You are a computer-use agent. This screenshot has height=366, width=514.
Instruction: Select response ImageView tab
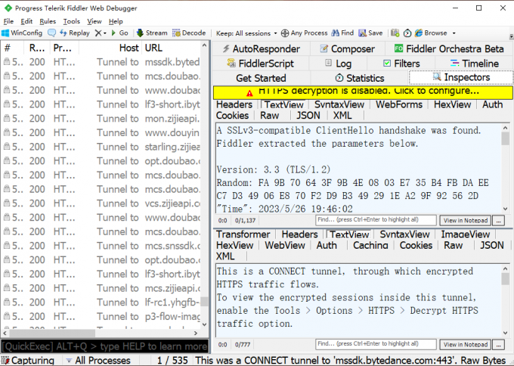pyautogui.click(x=466, y=234)
